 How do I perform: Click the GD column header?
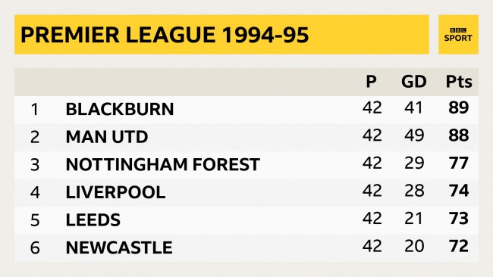pyautogui.click(x=414, y=82)
